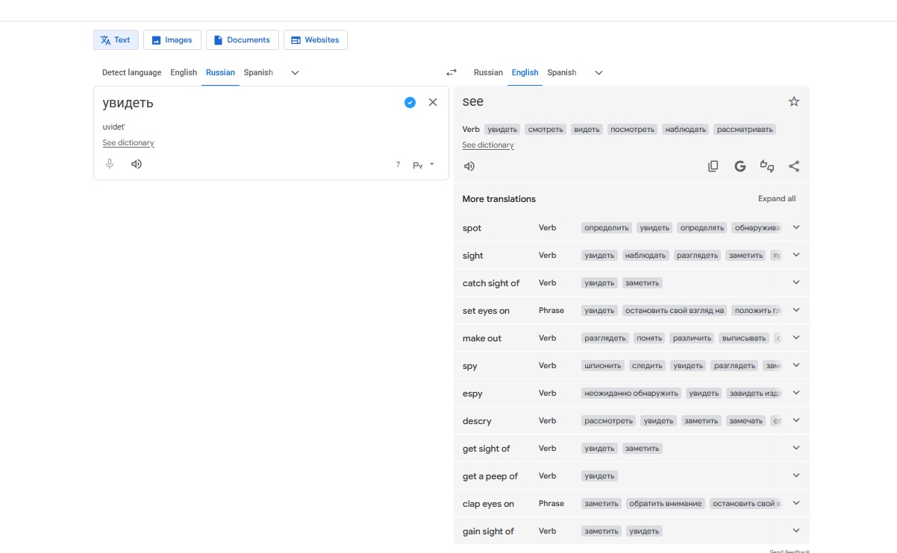Select Spanish as target language
The height and width of the screenshot is (553, 897).
click(x=562, y=72)
